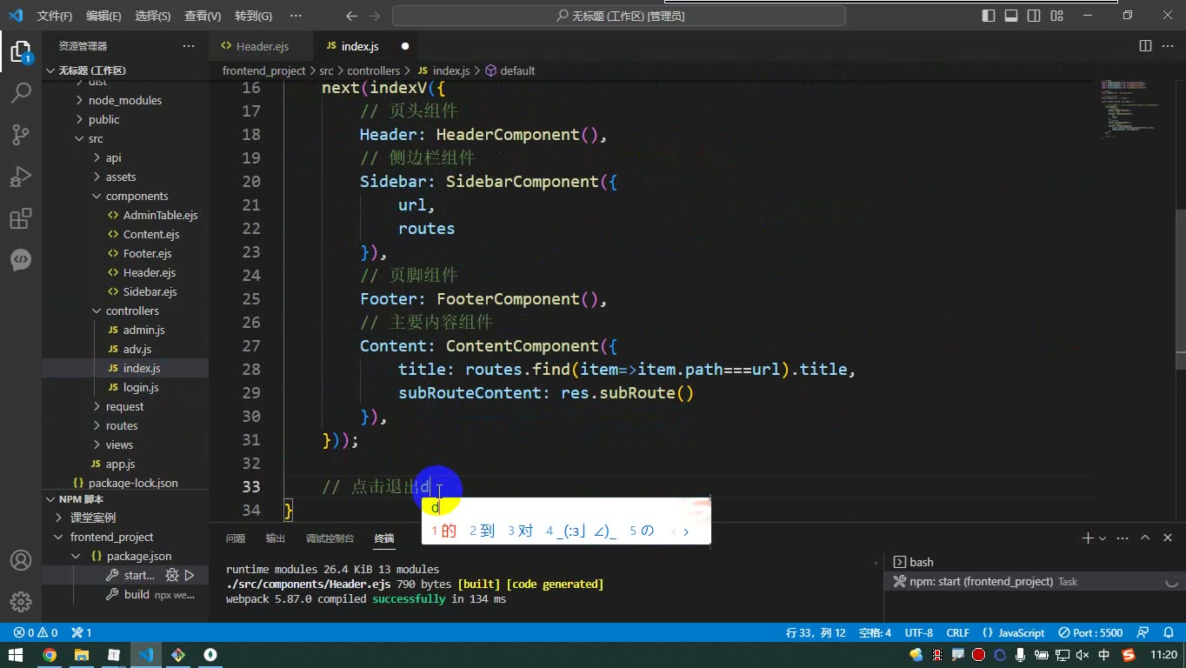Toggle the Panel layout icon

(1011, 16)
